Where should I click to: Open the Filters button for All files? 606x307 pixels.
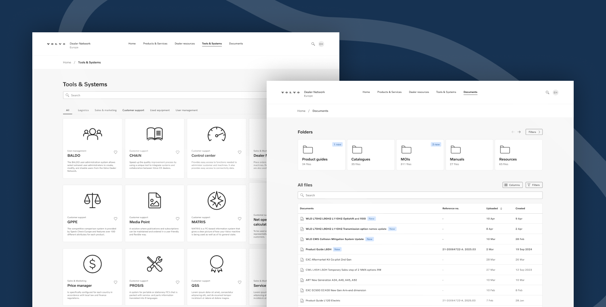[x=534, y=185]
